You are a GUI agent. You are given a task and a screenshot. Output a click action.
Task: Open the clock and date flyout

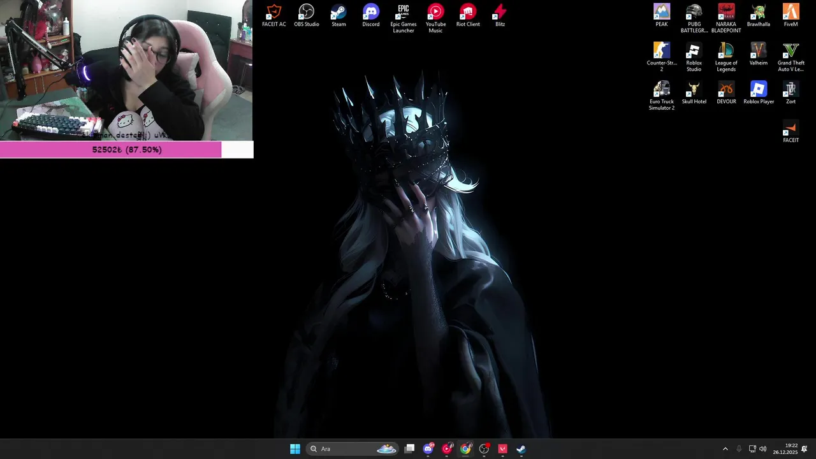[785, 449]
